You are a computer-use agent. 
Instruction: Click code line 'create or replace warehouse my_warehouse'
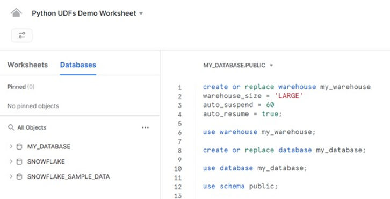click(x=287, y=87)
